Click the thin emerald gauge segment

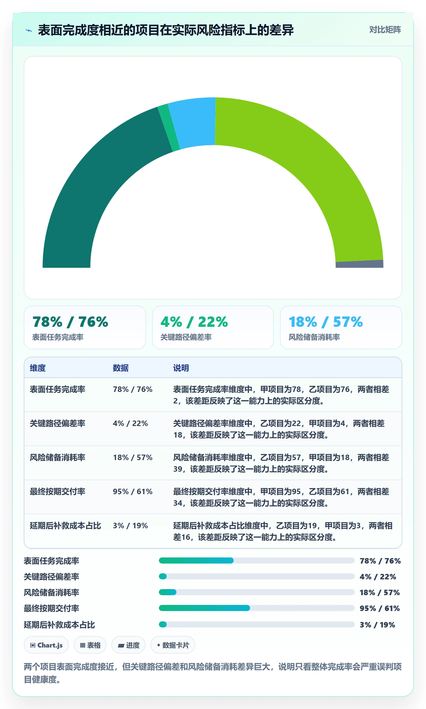[169, 128]
